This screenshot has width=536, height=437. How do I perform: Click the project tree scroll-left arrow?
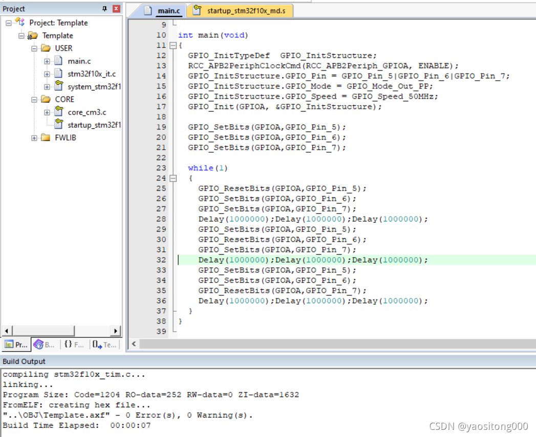pyautogui.click(x=7, y=331)
